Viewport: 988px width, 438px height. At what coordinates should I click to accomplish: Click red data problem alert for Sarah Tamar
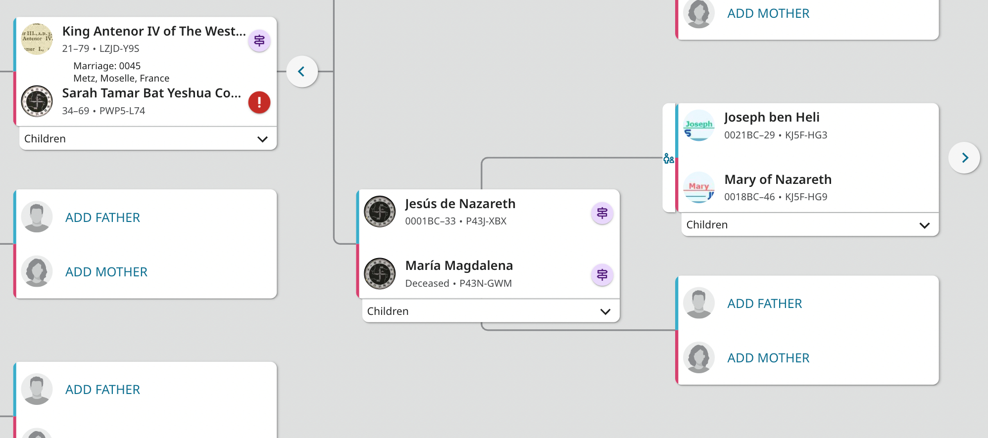click(x=259, y=102)
